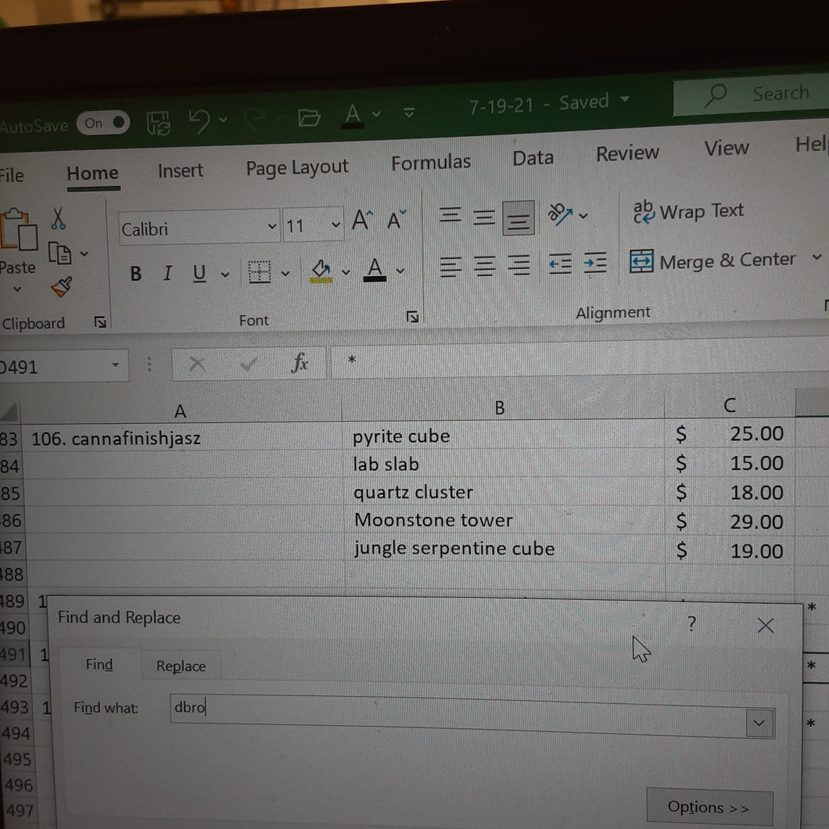829x829 pixels.
Task: Click the Redo arrow icon
Action: coord(256,119)
